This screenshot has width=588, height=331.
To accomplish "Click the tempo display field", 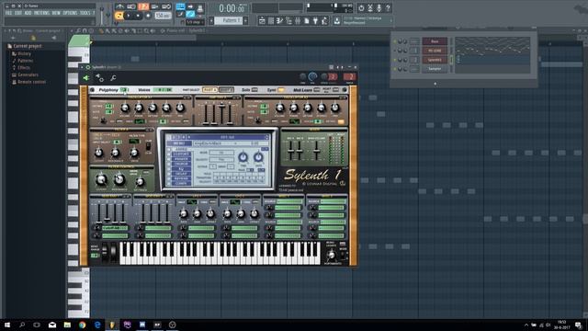I will click(x=164, y=16).
